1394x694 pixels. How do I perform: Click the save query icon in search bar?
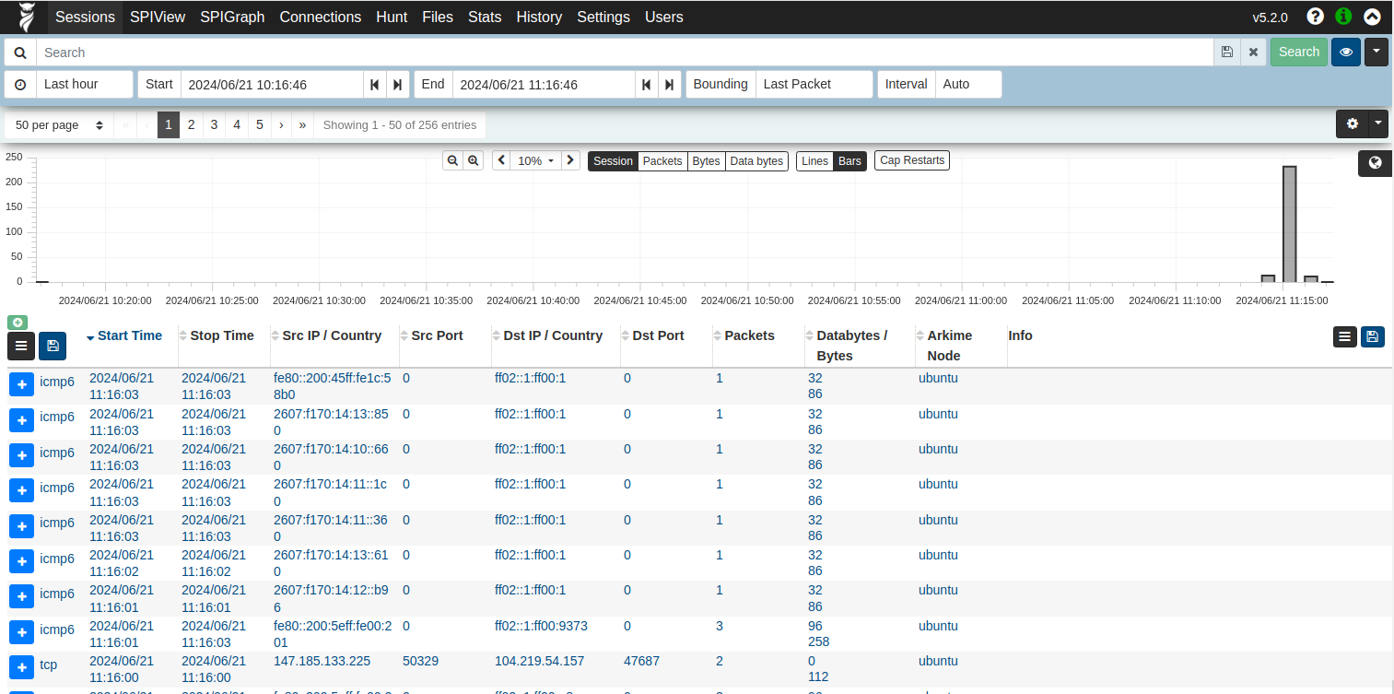pyautogui.click(x=1226, y=53)
